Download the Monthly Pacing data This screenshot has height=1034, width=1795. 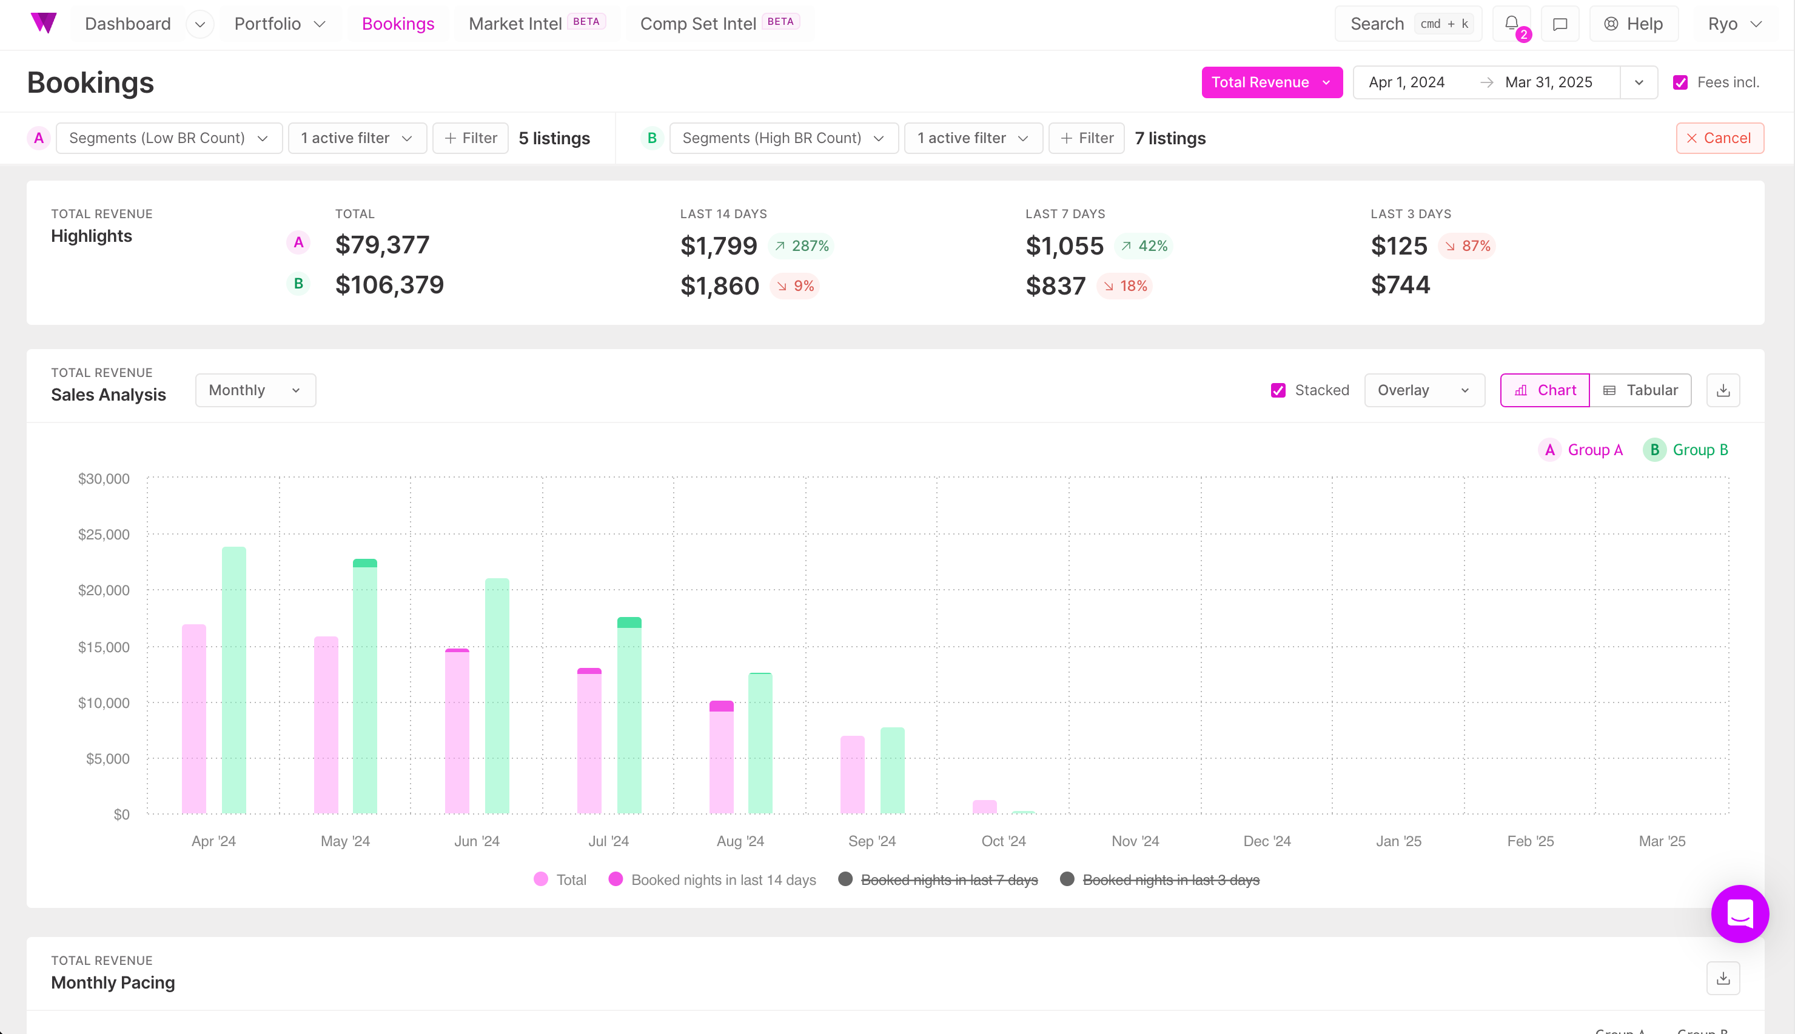(x=1723, y=978)
